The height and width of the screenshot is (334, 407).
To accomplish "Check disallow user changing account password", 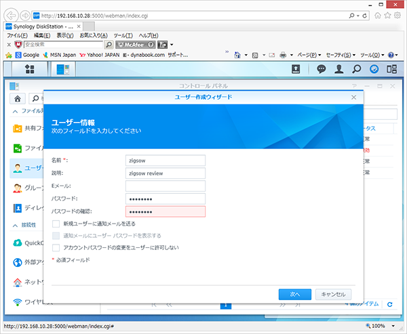I will click(x=56, y=248).
